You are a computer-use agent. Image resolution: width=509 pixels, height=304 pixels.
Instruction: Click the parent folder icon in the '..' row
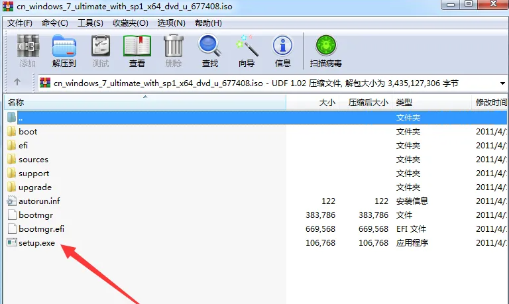point(11,117)
